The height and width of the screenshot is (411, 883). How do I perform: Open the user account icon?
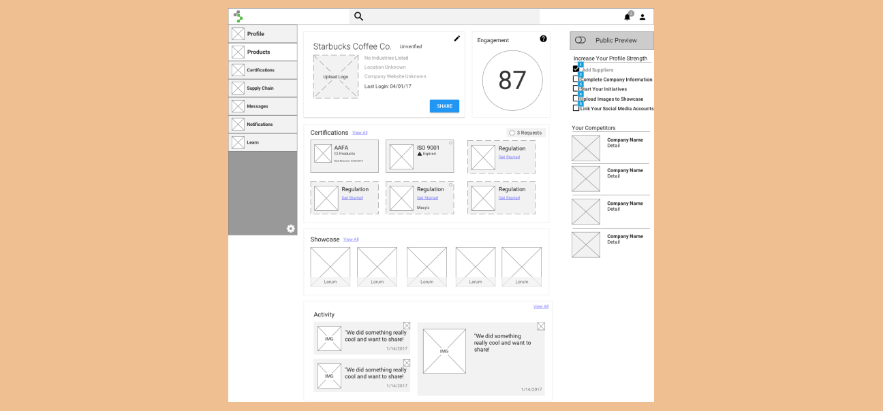(x=642, y=17)
